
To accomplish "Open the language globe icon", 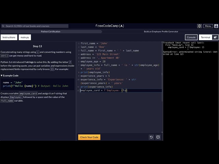I will [199, 26].
